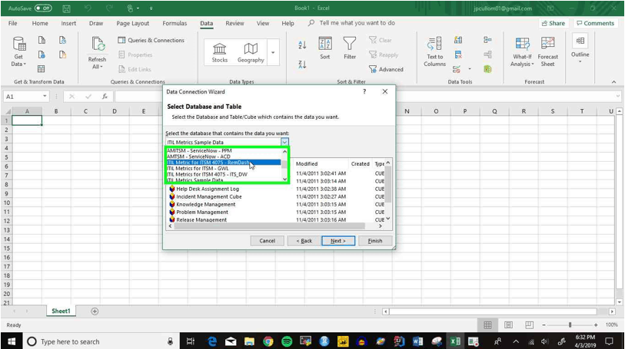The width and height of the screenshot is (625, 349).
Task: Select ITIL Metrics for ITSM - GWL
Action: click(x=224, y=168)
